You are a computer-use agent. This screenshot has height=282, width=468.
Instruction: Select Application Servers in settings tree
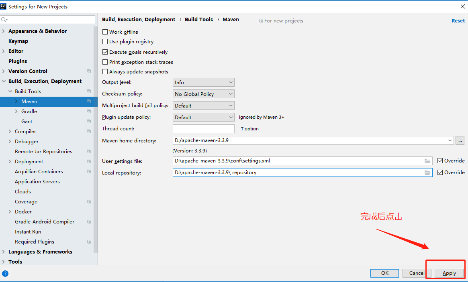tap(37, 182)
